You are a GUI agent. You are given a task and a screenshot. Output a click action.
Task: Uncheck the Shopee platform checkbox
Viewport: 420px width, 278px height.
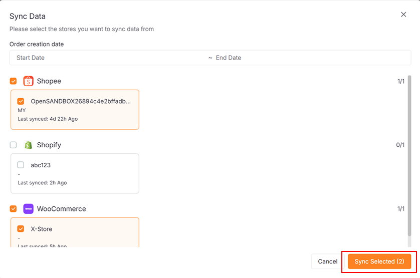(14, 81)
